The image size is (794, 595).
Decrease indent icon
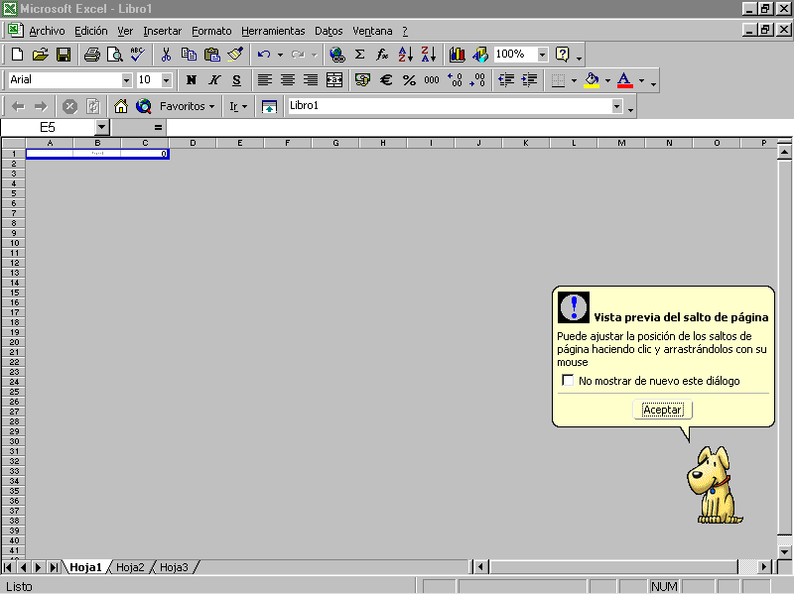tap(506, 80)
